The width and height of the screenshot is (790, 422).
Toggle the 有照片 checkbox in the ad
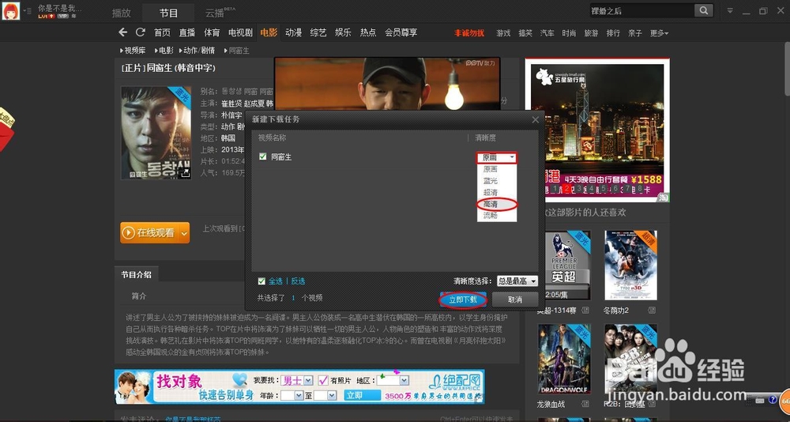pyautogui.click(x=323, y=380)
